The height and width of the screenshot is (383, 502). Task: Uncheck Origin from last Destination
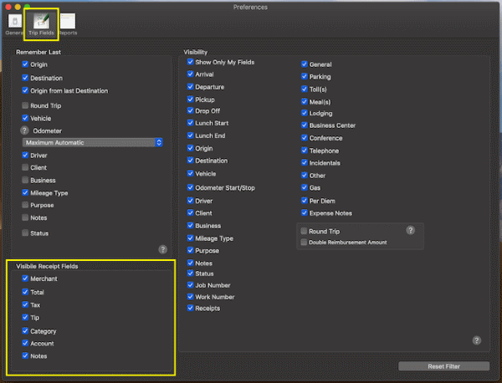26,90
